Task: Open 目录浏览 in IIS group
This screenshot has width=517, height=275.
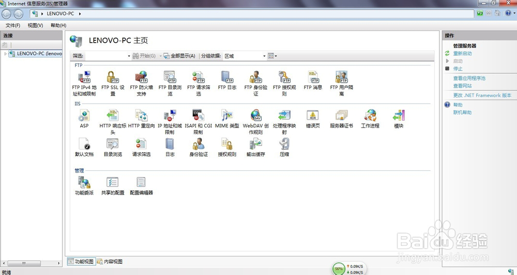Action: pyautogui.click(x=113, y=147)
